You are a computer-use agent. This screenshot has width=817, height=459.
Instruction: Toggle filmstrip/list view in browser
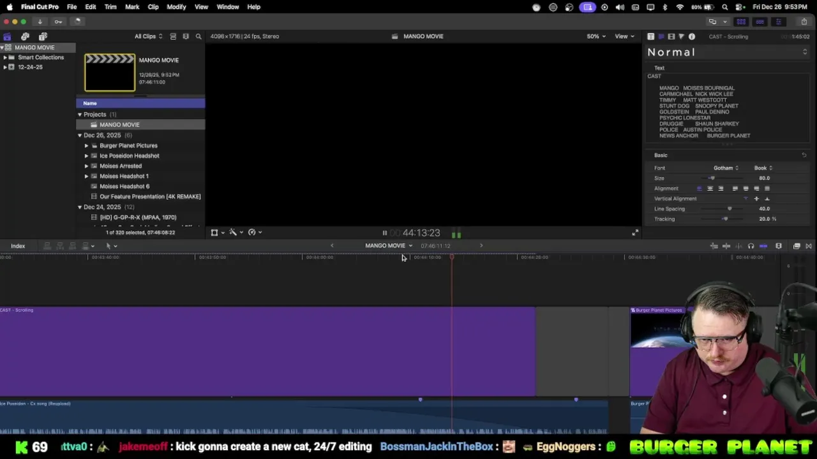pos(173,36)
